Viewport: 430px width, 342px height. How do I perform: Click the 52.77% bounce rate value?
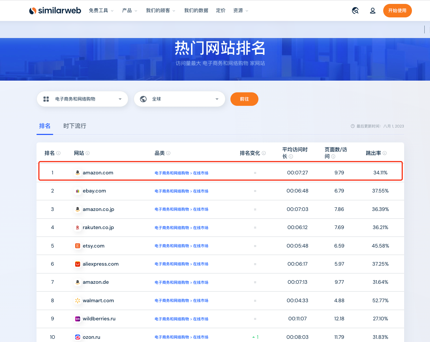pos(380,300)
